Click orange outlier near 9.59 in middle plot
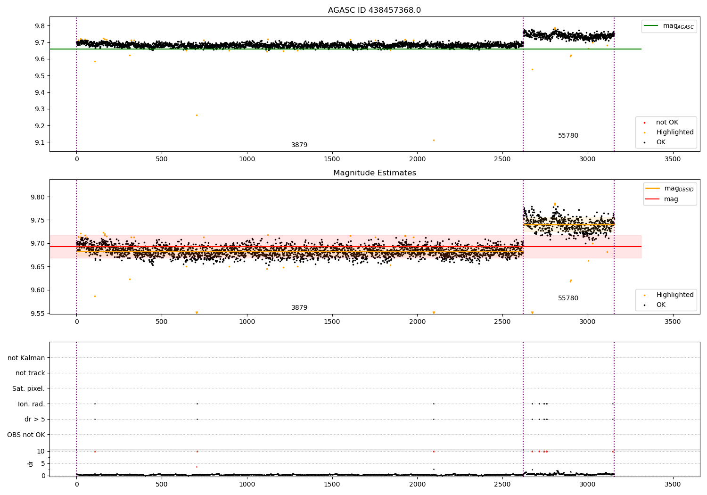 (x=95, y=296)
